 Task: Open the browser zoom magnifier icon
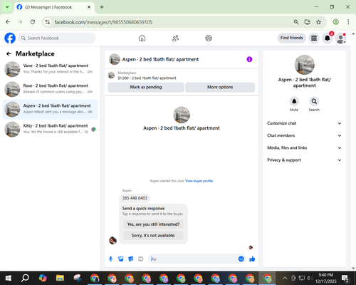296,22
